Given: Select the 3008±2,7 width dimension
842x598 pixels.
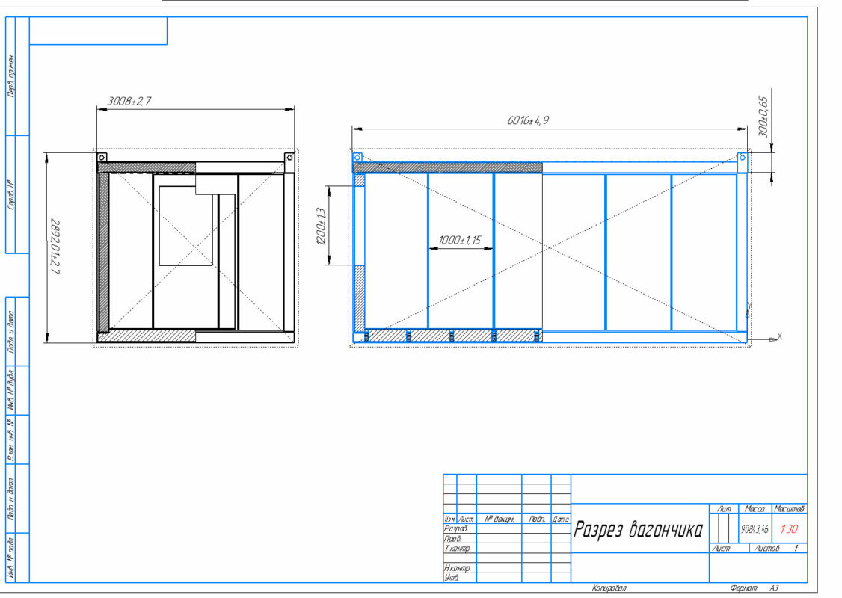Looking at the screenshot, I should coord(129,101).
